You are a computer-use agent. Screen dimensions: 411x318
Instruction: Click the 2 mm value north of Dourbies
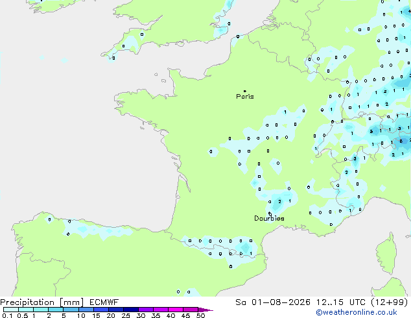click(x=279, y=201)
